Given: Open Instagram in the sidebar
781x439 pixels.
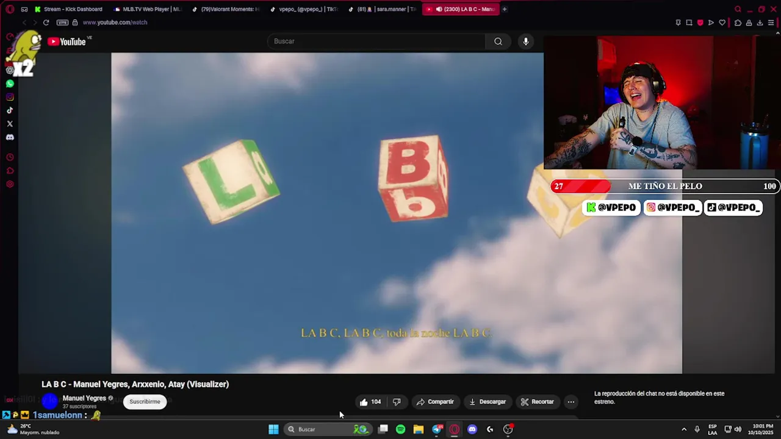Looking at the screenshot, I should [10, 97].
